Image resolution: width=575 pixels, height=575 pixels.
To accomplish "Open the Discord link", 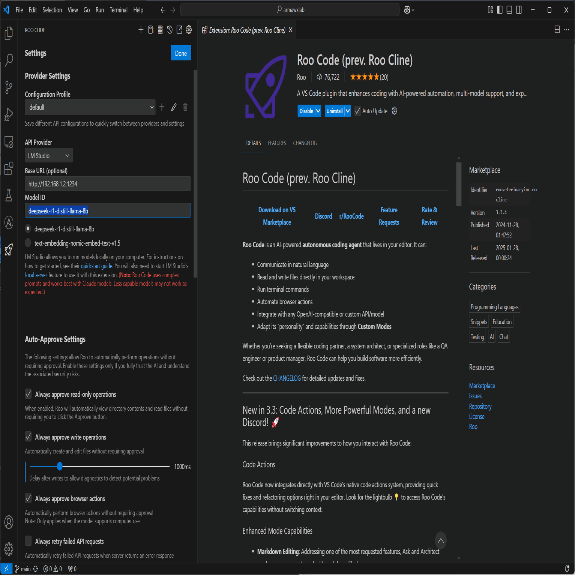I will click(323, 216).
